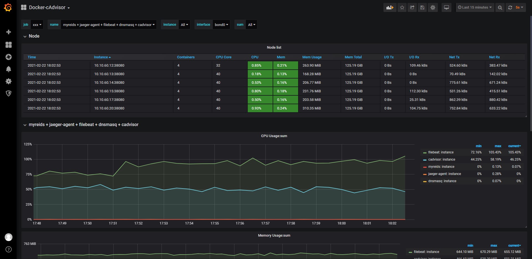The width and height of the screenshot is (532, 259).
Task: Save the dashboard with the disk icon
Action: [x=422, y=7]
